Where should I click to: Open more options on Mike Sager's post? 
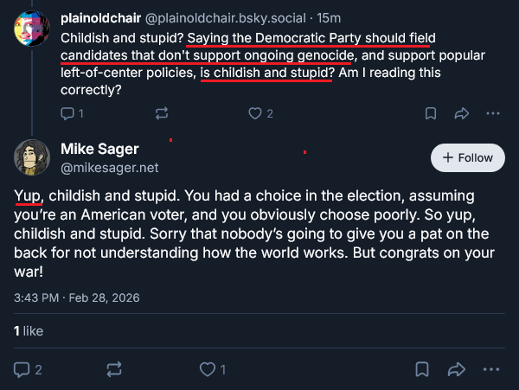tap(493, 369)
